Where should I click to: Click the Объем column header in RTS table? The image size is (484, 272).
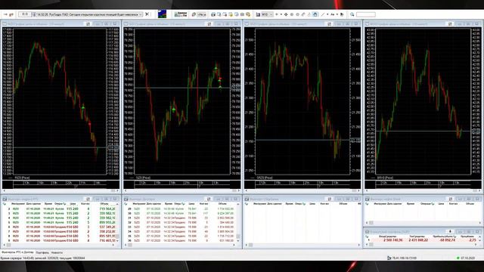pyautogui.click(x=104, y=204)
